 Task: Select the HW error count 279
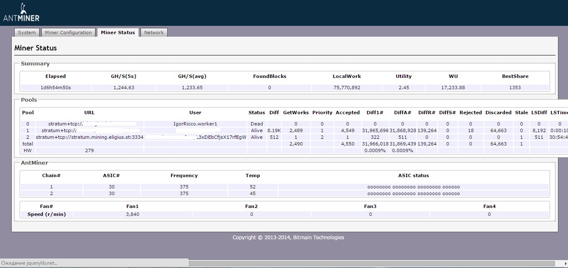click(89, 150)
